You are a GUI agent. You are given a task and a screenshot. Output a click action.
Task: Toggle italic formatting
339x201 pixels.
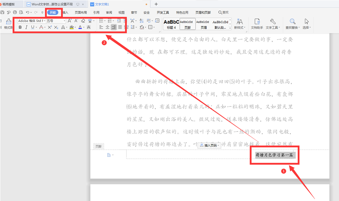coord(26,27)
